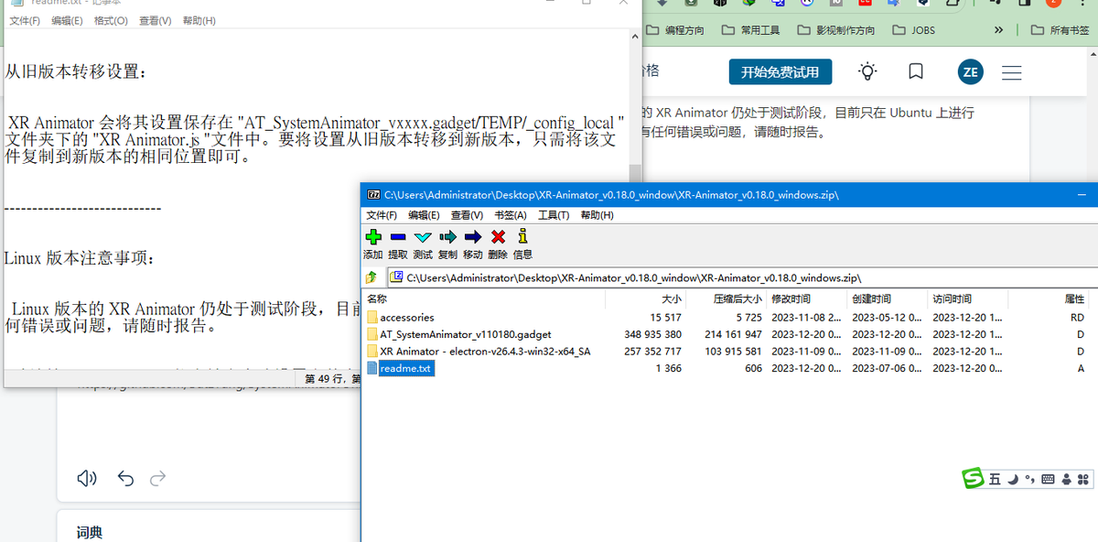
Task: Open the ZE profile avatar on the web page
Action: click(970, 72)
